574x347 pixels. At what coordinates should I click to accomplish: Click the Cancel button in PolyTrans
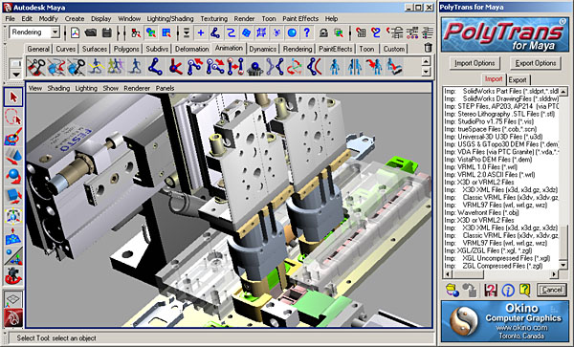click(552, 290)
